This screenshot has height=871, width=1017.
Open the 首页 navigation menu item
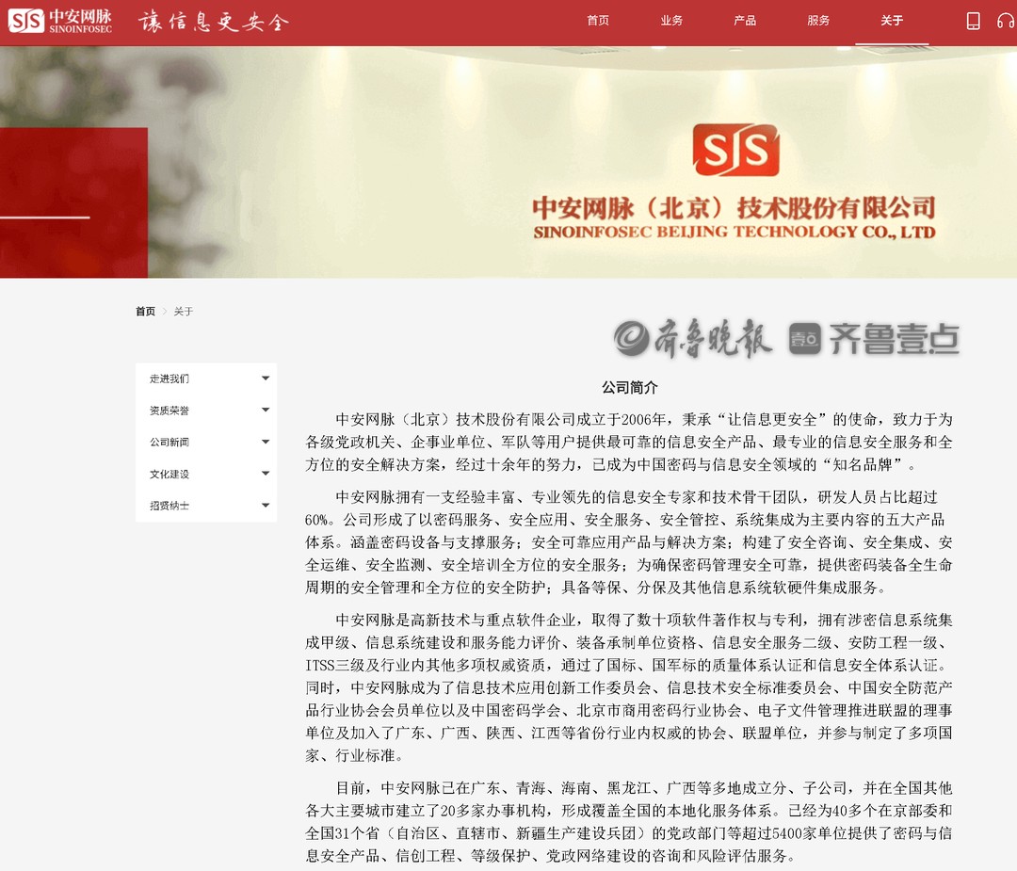(x=598, y=21)
